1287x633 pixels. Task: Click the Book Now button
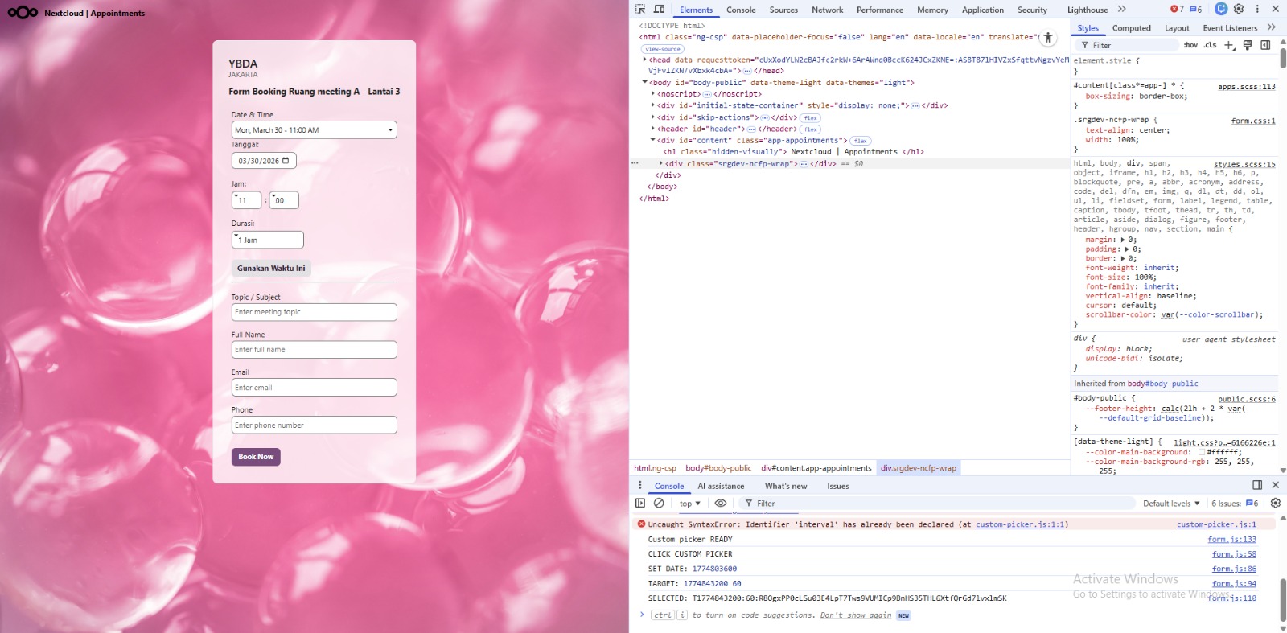tap(256, 457)
